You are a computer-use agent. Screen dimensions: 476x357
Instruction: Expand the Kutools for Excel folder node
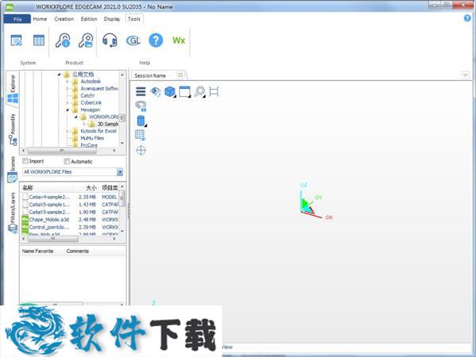[67, 131]
